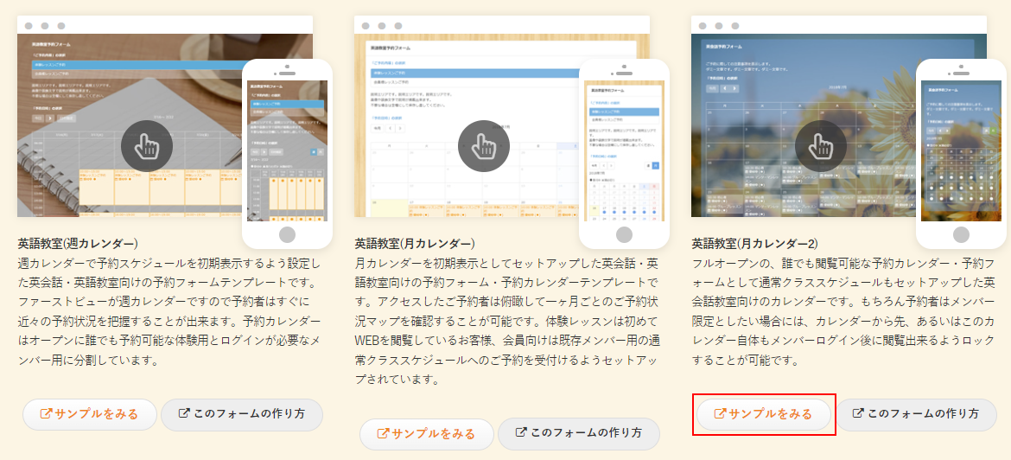The height and width of the screenshot is (460, 1011).
Task: Click このフォームの作り方 under 英語教室(月カレンダー2)
Action: [915, 414]
